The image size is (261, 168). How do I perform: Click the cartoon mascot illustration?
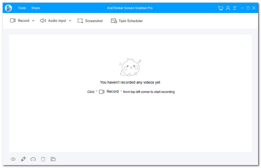130,67
